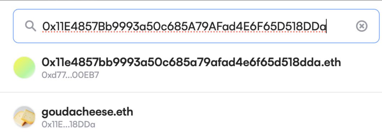Click the 0x11E...18DDa address under goudacheese.eth

[69, 124]
